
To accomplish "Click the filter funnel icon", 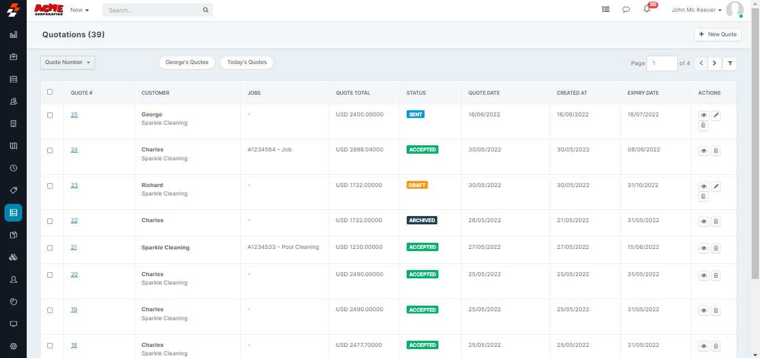I will coord(730,63).
